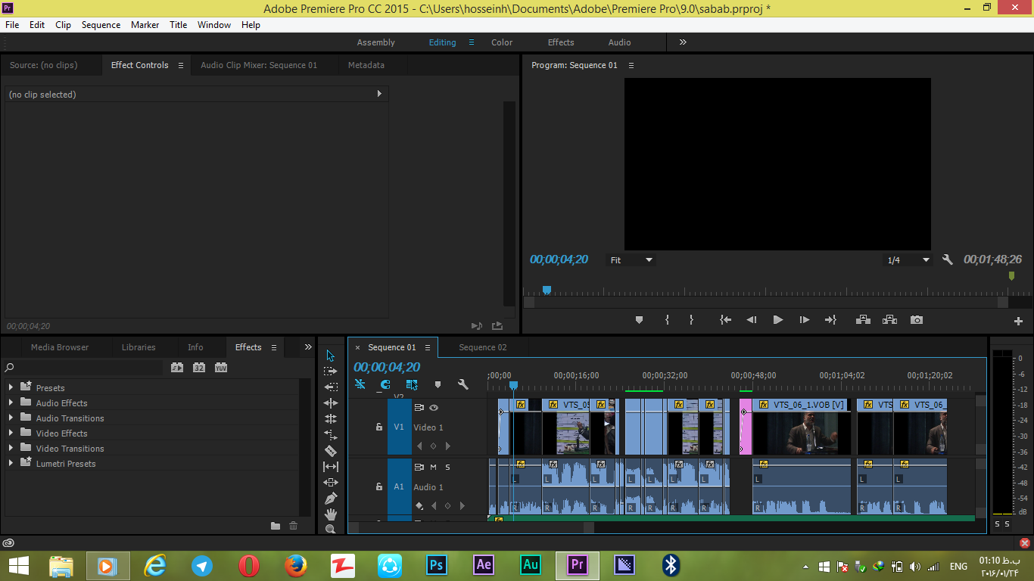Toggle insert sequences as nests option
Screen dimensions: 1034x581
(360, 384)
